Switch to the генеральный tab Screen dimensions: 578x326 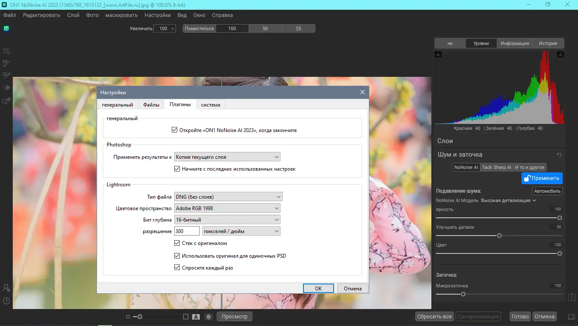tap(117, 104)
